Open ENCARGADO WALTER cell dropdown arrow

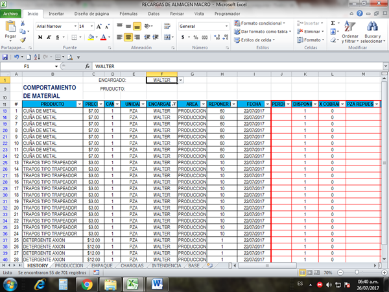[x=180, y=80]
